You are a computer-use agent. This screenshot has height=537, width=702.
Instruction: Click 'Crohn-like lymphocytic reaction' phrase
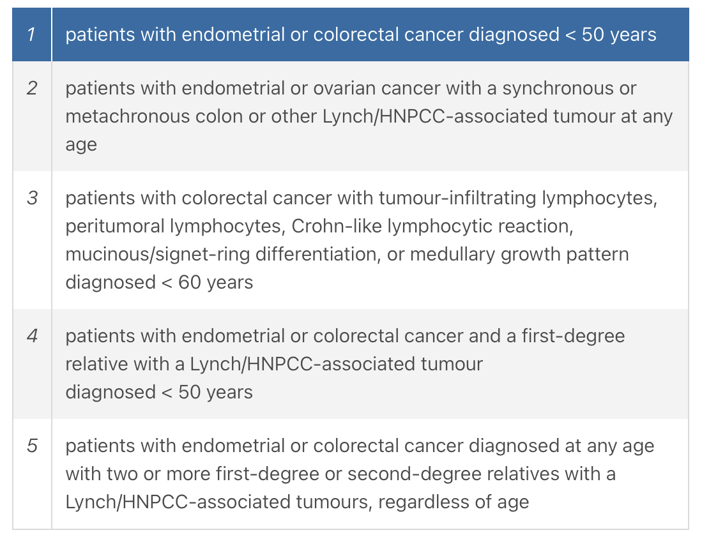pyautogui.click(x=432, y=227)
